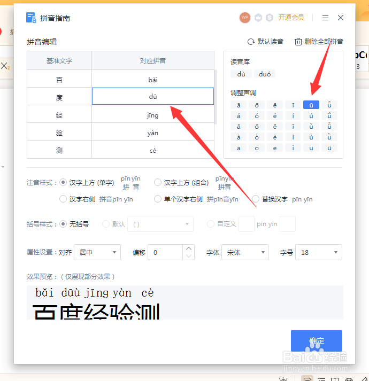The image size is (369, 381).
Task: Choose reading dù from 读音库
Action: pyautogui.click(x=241, y=74)
